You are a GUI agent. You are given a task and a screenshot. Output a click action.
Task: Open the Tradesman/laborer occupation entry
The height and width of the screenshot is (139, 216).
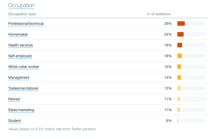coord(23,88)
